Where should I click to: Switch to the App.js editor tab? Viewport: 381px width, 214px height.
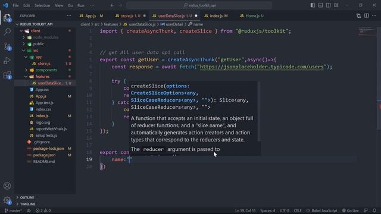click(x=90, y=16)
